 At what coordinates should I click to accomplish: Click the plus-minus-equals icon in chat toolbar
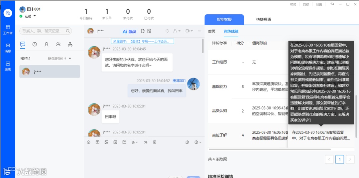click(146, 142)
